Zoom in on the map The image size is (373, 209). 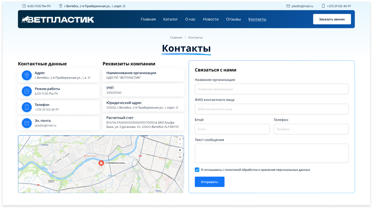[180, 139]
